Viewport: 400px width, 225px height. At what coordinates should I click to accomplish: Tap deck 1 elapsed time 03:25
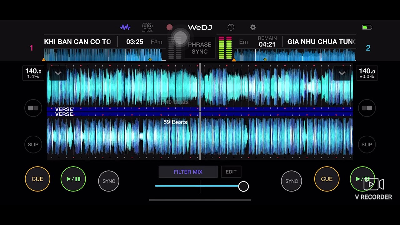pyautogui.click(x=135, y=42)
